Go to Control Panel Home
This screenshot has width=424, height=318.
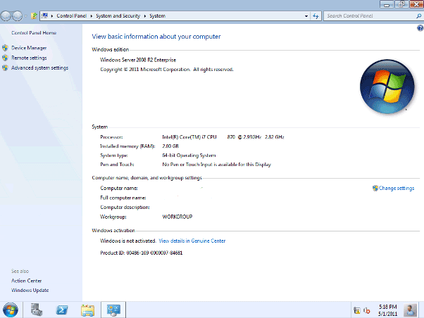34,32
